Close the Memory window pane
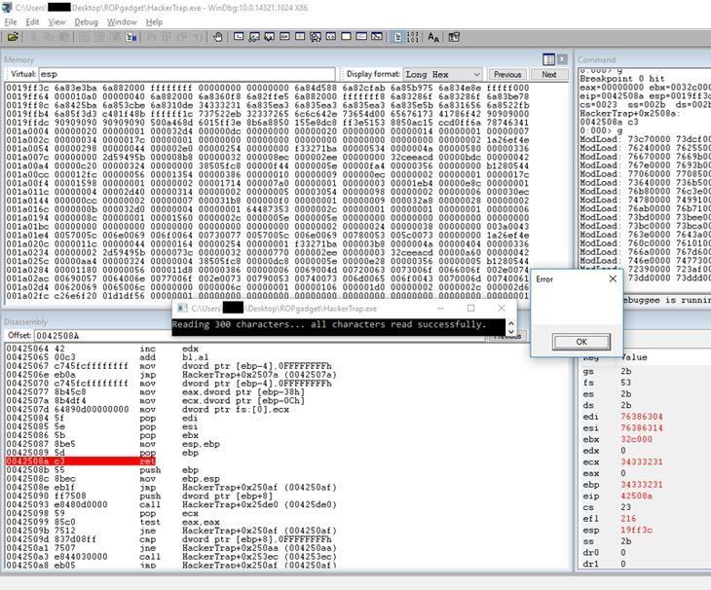Image resolution: width=711 pixels, height=590 pixels. click(x=563, y=59)
